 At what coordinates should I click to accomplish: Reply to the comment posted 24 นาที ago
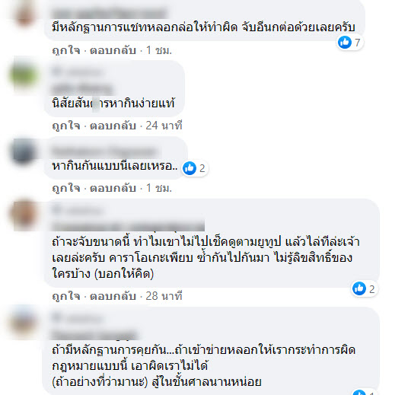[113, 126]
